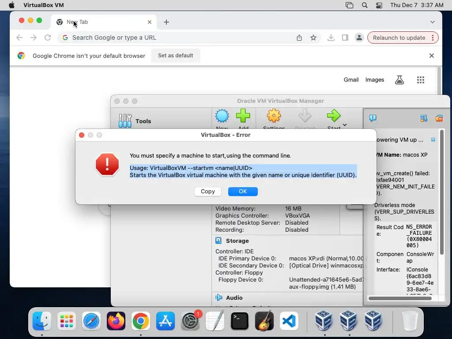452x339 pixels.
Task: Click the green Add machine plus icon
Action: 243,116
